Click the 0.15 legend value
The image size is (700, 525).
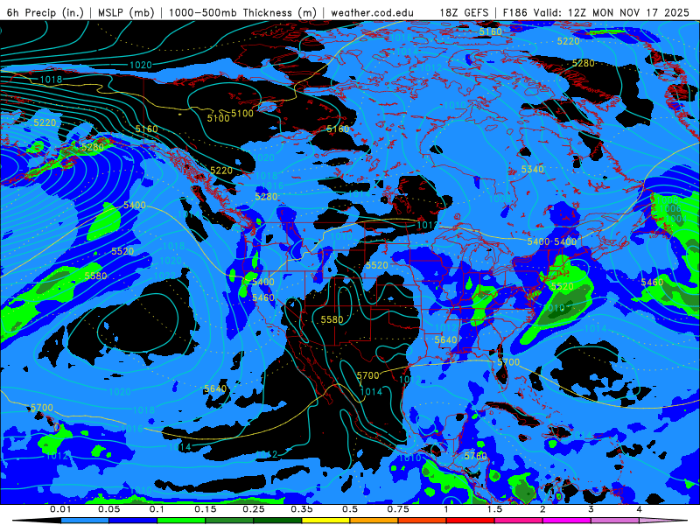tap(206, 509)
